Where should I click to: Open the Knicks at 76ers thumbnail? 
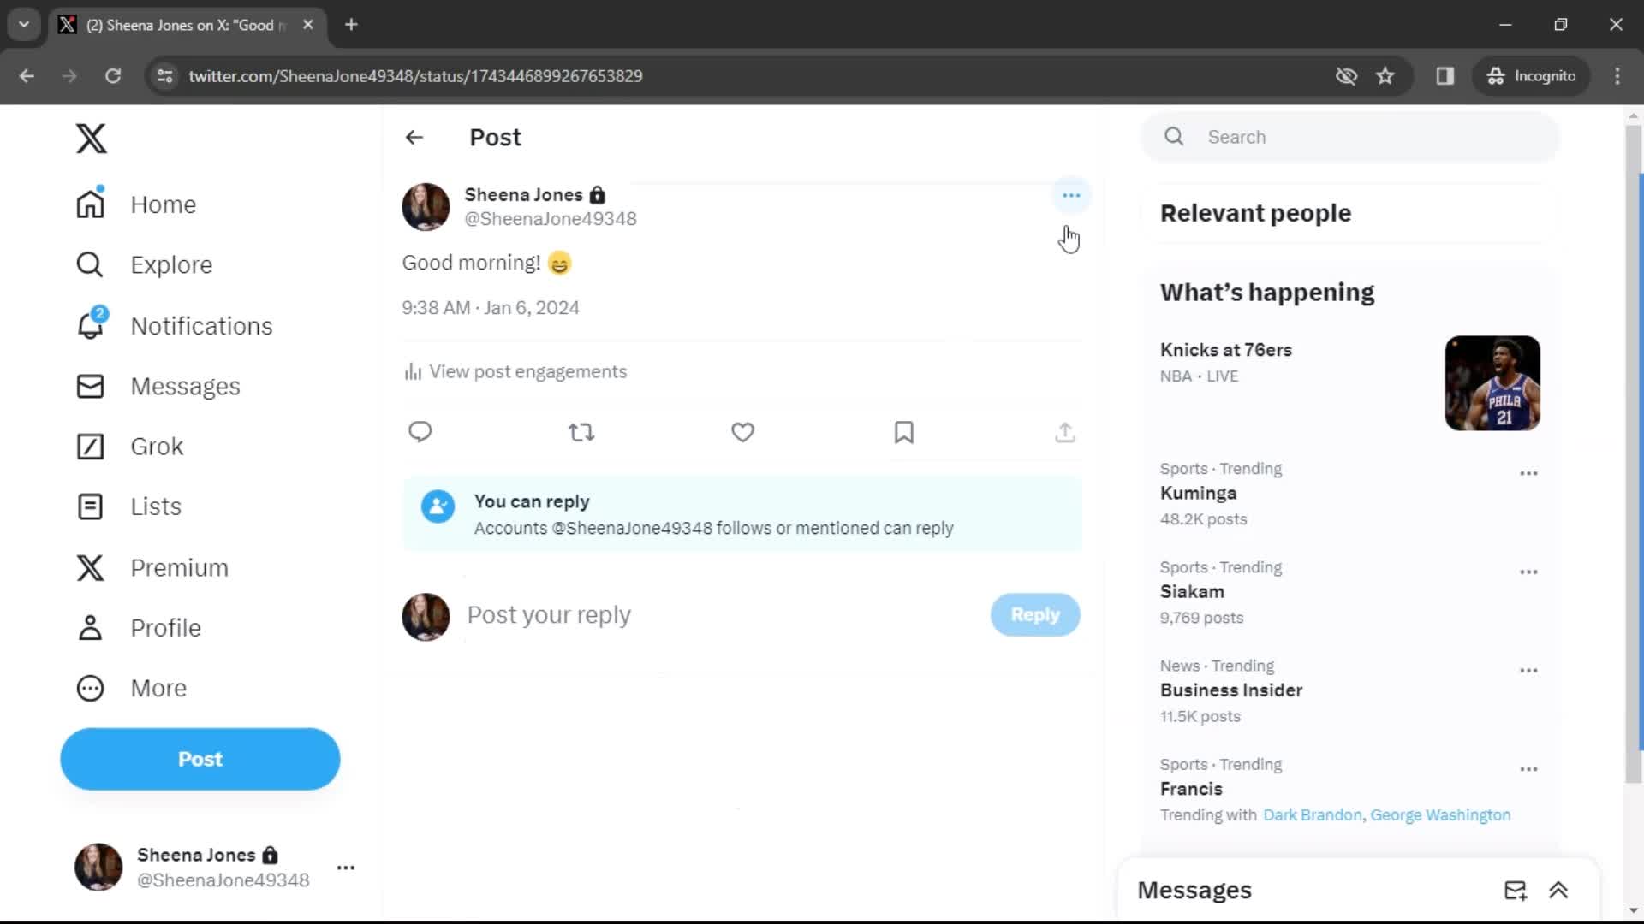coord(1492,382)
